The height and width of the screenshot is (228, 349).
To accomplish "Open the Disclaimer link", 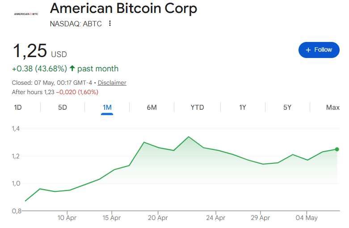I will (112, 83).
